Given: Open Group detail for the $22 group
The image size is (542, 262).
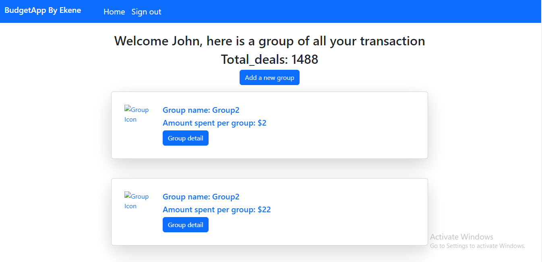Looking at the screenshot, I should point(185,225).
